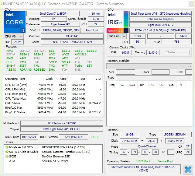This screenshot has width=195, height=176.
Task: Click the GPU clock 100.5 field
Action: pyautogui.click(x=125, y=52)
